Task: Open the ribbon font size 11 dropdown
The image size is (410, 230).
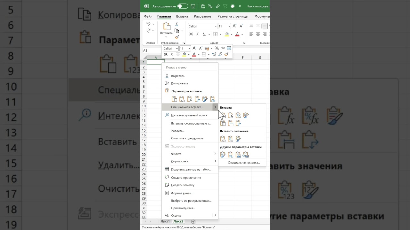Action: point(229,26)
